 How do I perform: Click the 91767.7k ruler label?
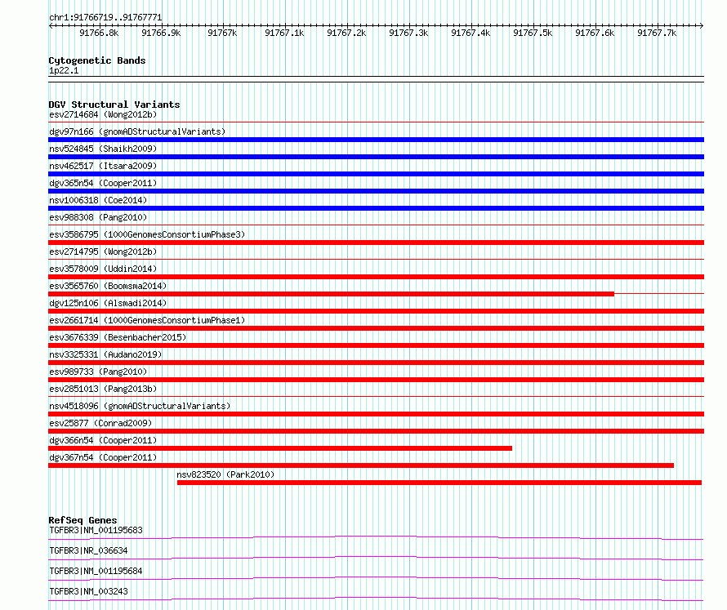[657, 33]
